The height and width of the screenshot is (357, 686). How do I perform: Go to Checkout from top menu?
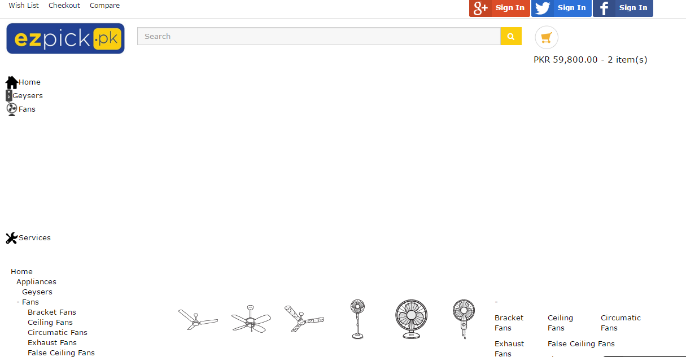pos(64,6)
